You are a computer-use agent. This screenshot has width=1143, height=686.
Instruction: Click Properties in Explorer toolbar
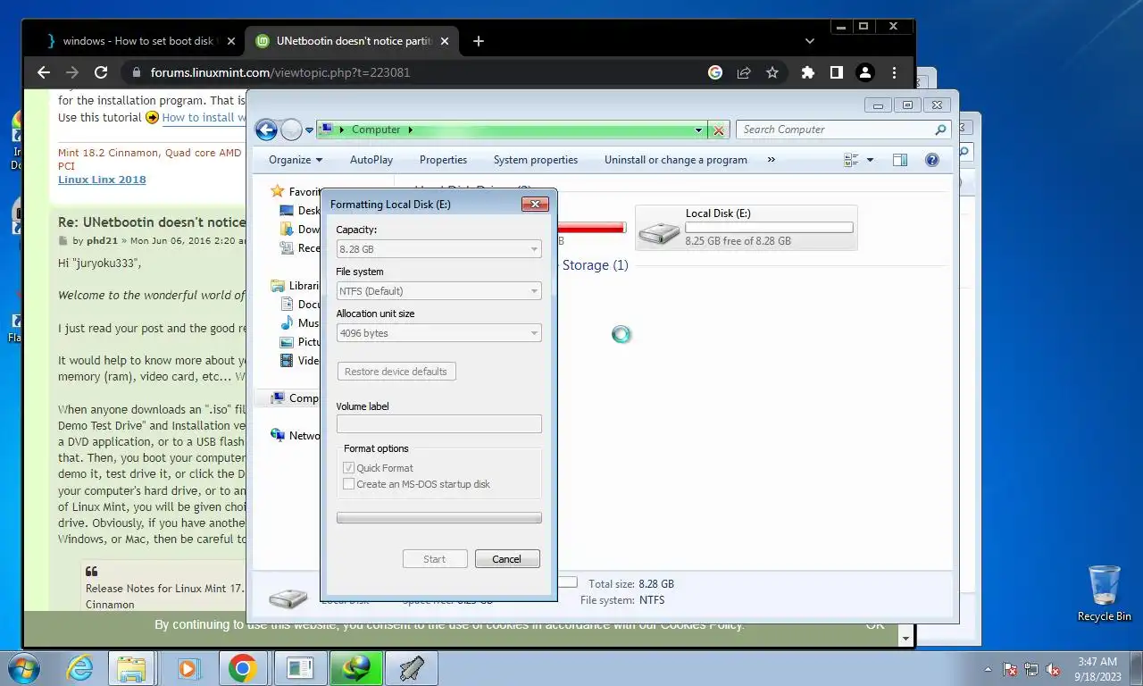point(444,160)
